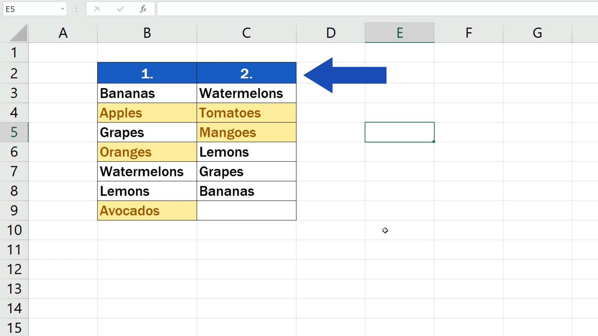The width and height of the screenshot is (598, 336).
Task: Select the highlighted Avocados cell
Action: click(147, 211)
